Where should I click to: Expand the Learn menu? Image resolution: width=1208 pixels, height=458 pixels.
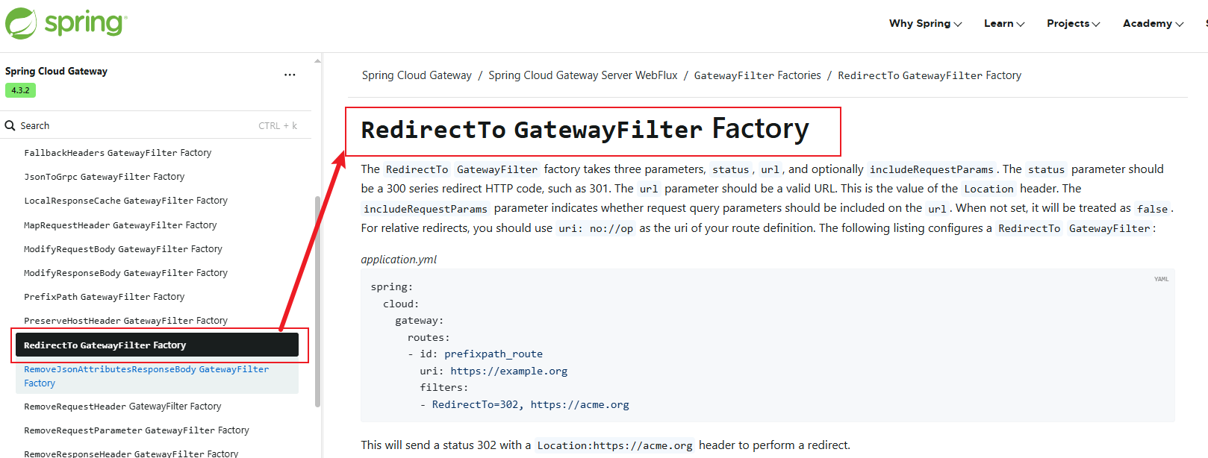click(x=1004, y=24)
